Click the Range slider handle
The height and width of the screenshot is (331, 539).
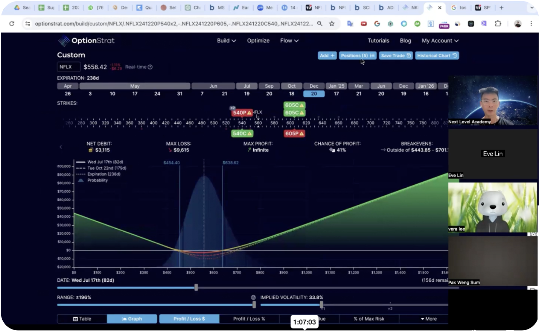click(254, 305)
